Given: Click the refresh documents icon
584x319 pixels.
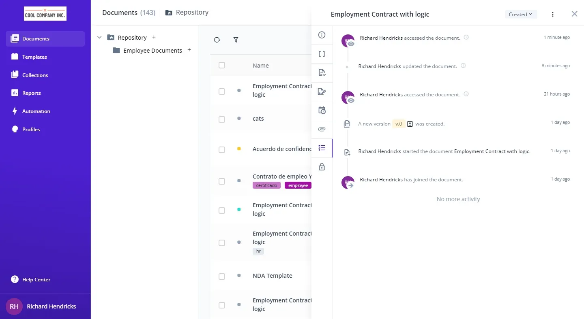Looking at the screenshot, I should point(217,40).
